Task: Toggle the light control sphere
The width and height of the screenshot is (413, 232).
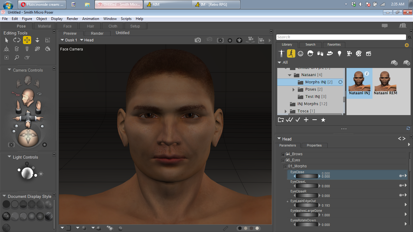Action: tap(27, 173)
